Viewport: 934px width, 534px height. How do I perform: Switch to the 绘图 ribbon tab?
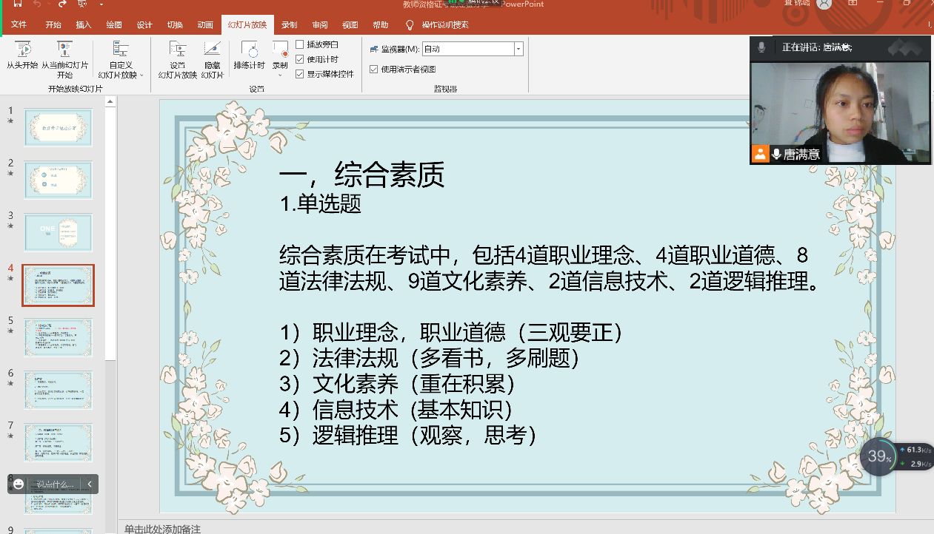point(114,24)
